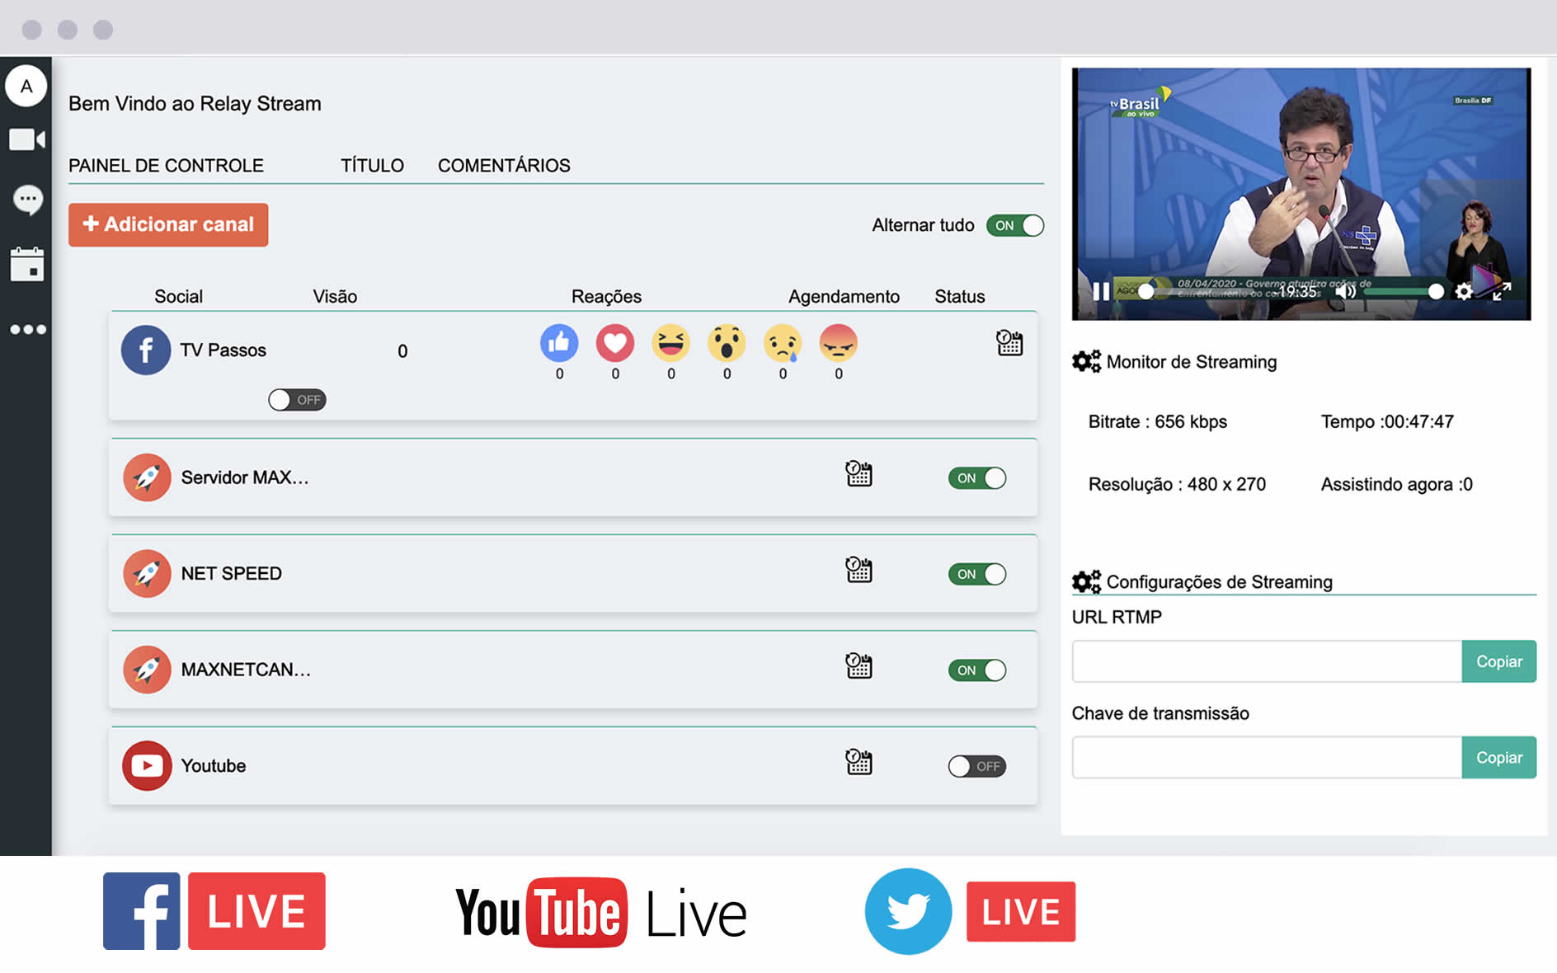The height and width of the screenshot is (973, 1557).
Task: Click the Chave de transmissão input field
Action: (1267, 757)
